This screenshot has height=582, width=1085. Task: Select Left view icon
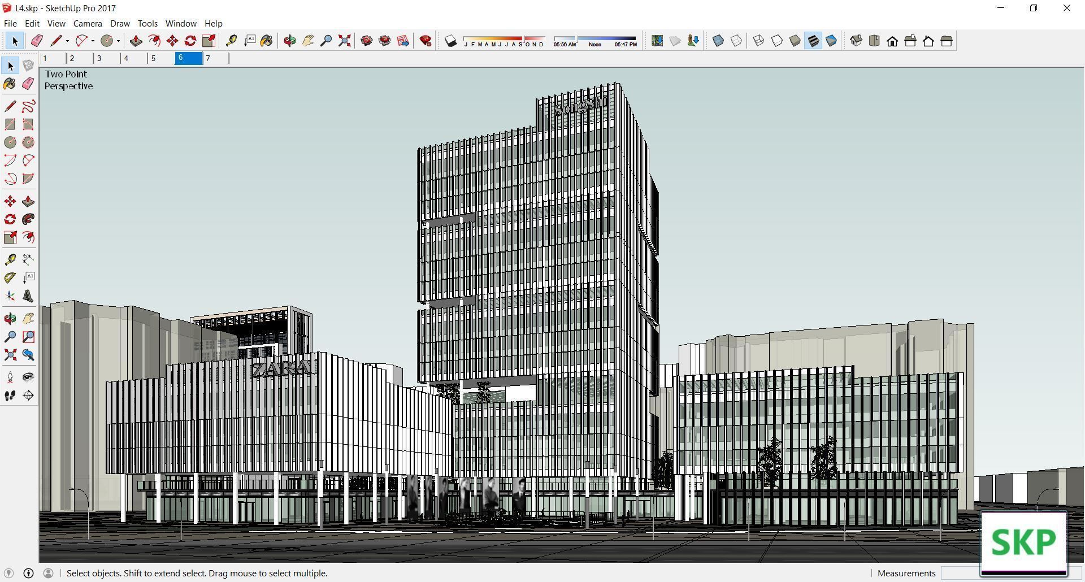[x=947, y=41]
